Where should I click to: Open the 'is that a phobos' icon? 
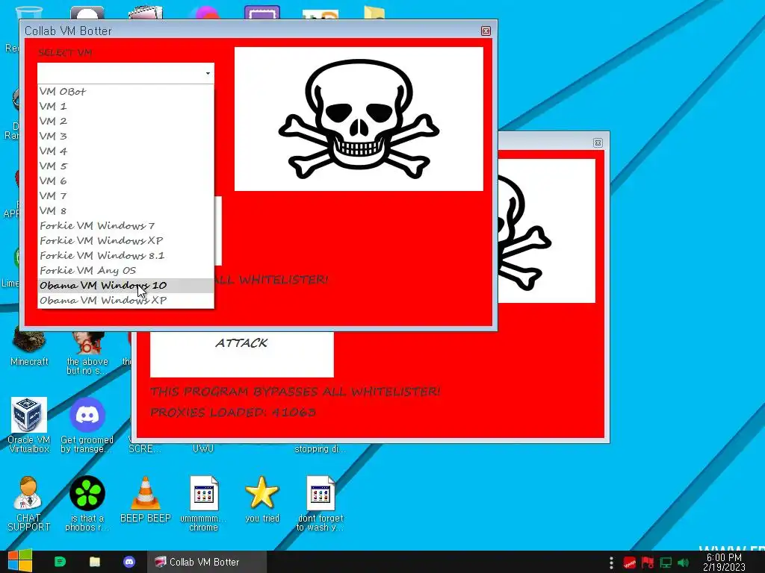point(87,504)
